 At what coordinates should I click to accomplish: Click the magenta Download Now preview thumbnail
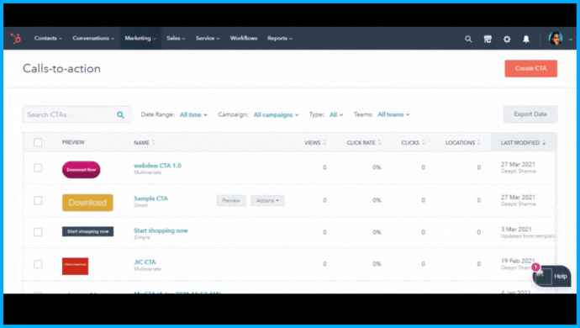click(81, 170)
